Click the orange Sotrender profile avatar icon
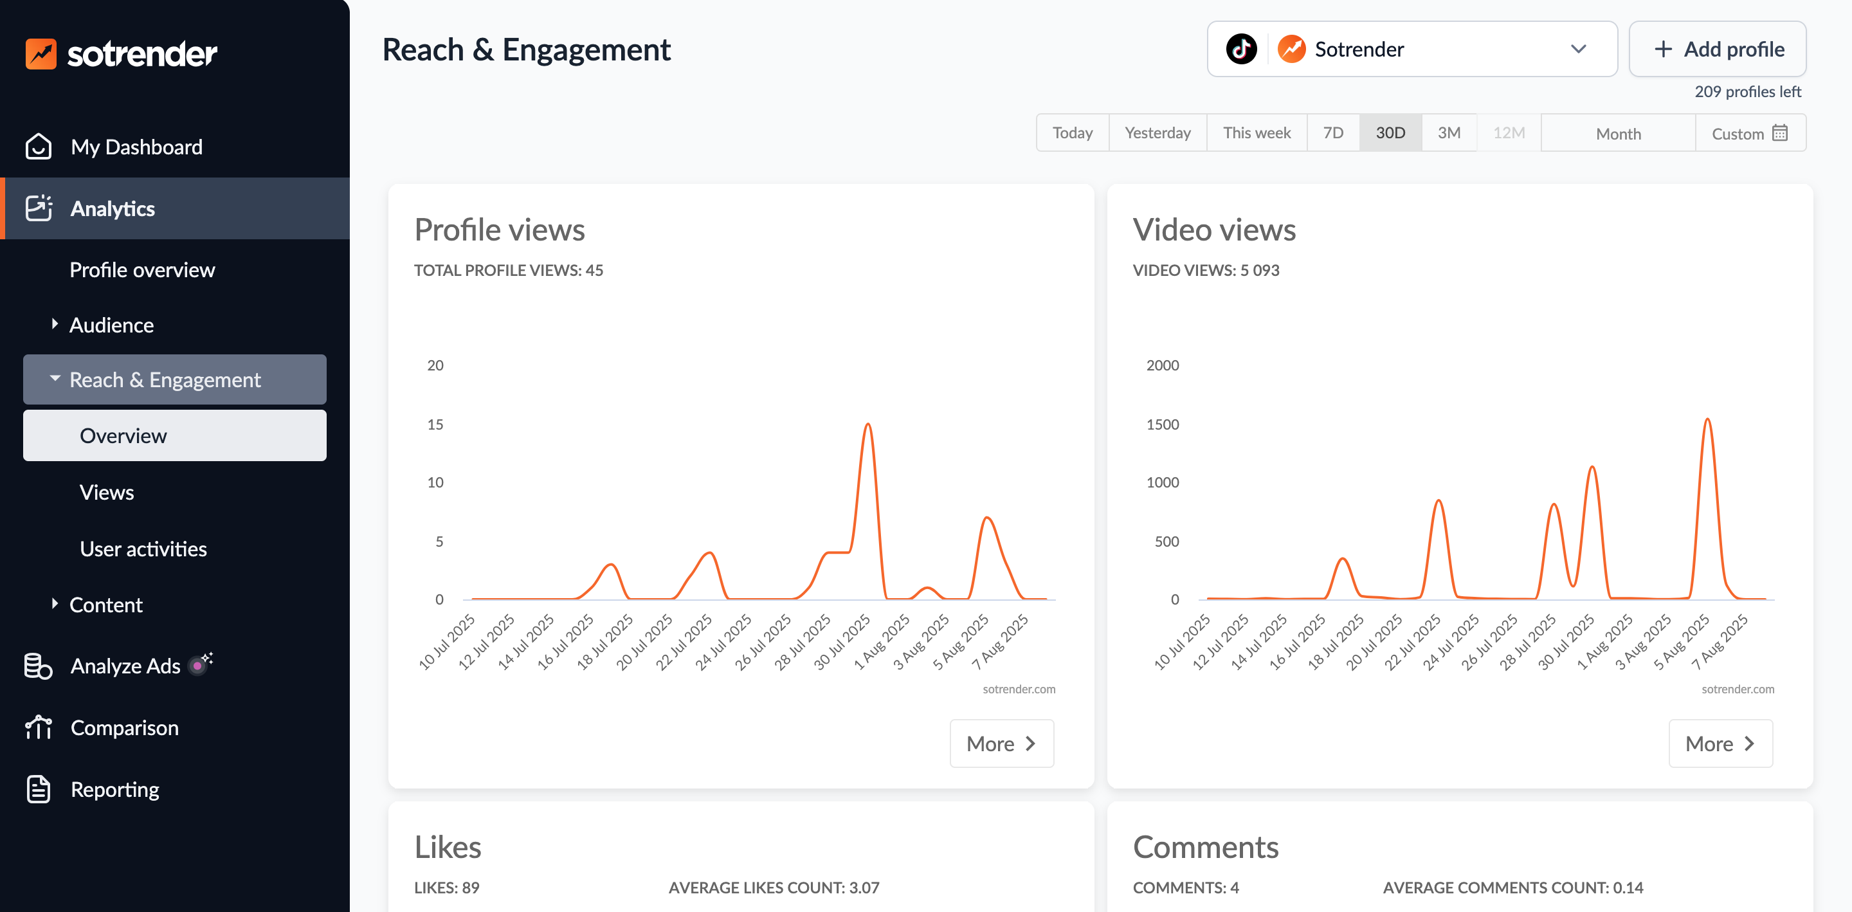This screenshot has height=912, width=1852. click(1291, 49)
